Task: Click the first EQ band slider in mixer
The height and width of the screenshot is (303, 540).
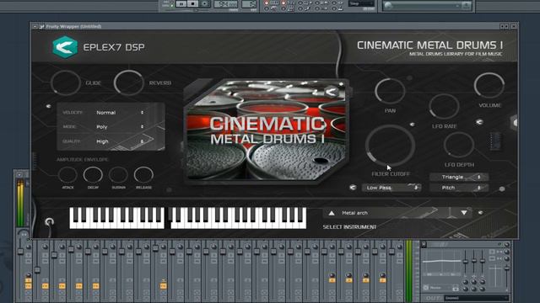Action: [466, 262]
